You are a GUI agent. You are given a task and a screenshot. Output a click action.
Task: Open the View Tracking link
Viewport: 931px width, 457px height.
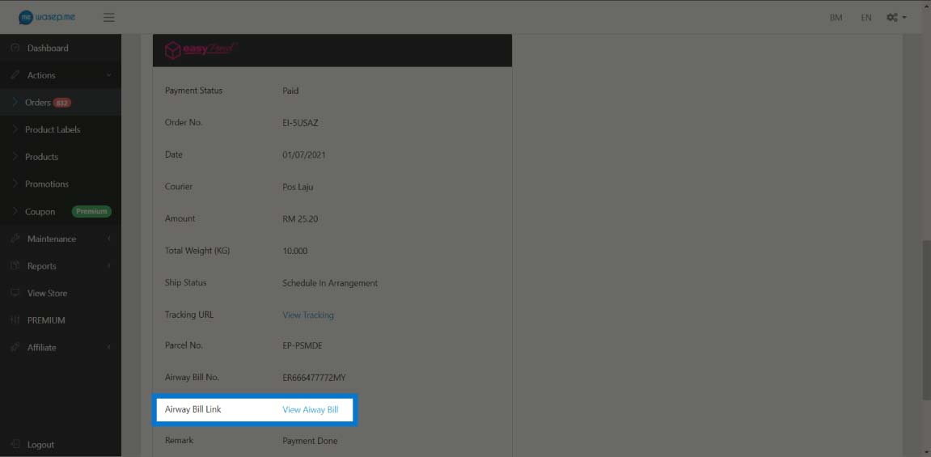pyautogui.click(x=308, y=315)
